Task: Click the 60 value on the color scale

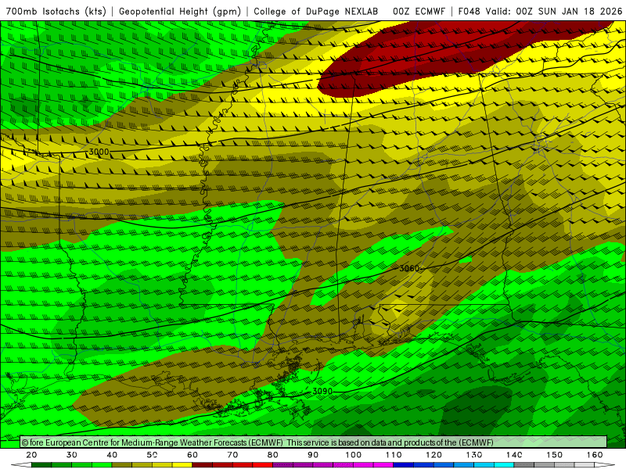Action: 192,455
